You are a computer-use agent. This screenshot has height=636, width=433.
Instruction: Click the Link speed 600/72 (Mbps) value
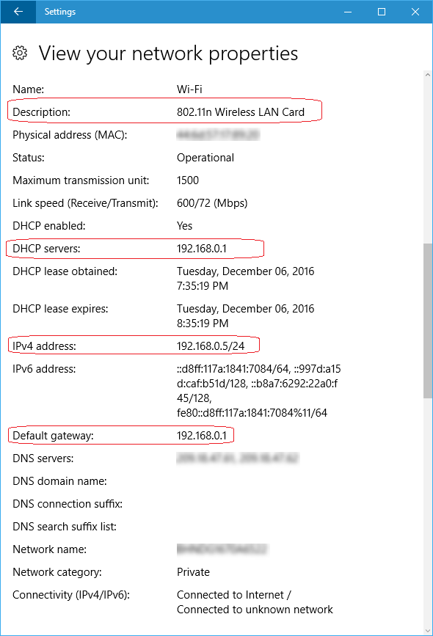pos(212,203)
